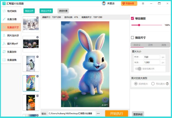The width and height of the screenshot is (172, 118).
Task: Select the 拉伸放大 stretch enlarge radio
Action: [x=136, y=84]
